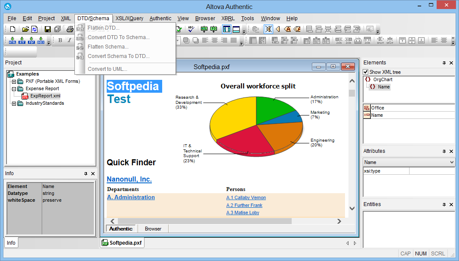459x261 pixels.
Task: Toggle Info window visibility toolbar button
Action: pyautogui.click(x=236, y=29)
